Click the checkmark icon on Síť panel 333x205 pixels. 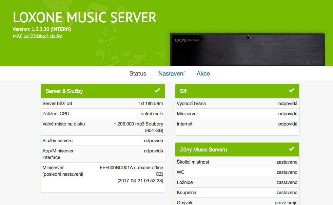coord(291,91)
